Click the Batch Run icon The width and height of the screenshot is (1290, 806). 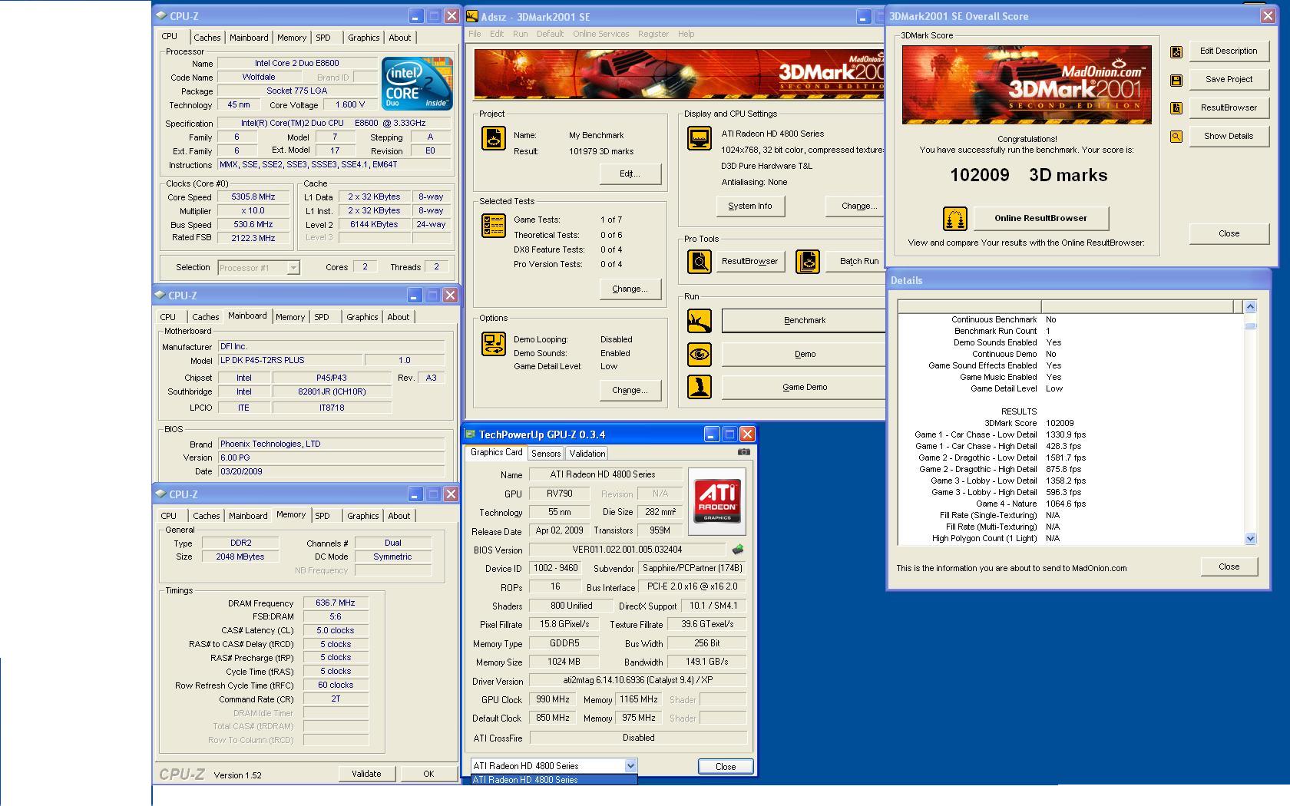point(807,262)
